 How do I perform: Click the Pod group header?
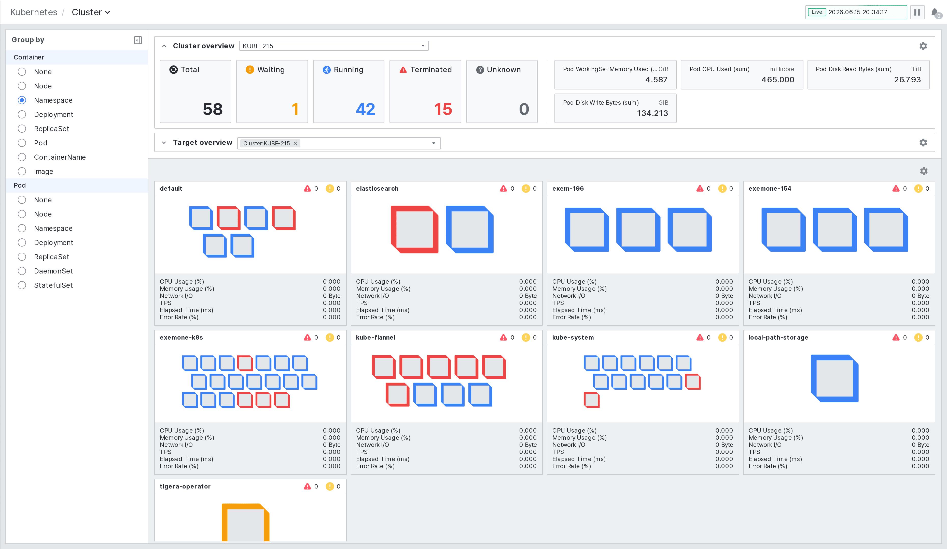pos(77,185)
